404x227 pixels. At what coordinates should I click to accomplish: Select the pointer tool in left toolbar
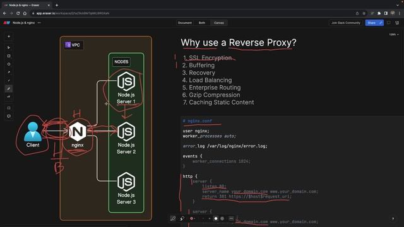point(9,48)
